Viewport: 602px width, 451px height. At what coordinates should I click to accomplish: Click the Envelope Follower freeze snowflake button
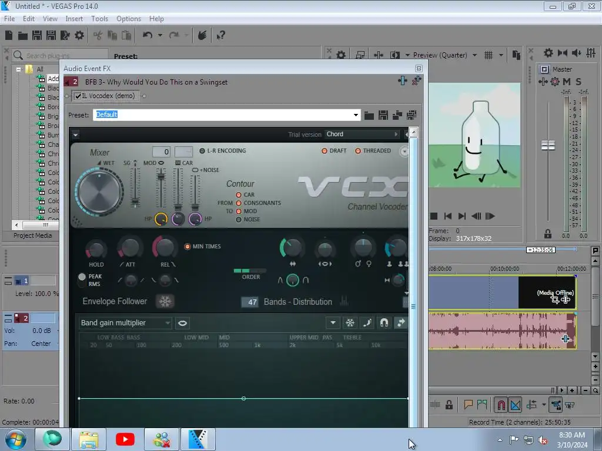pos(165,301)
